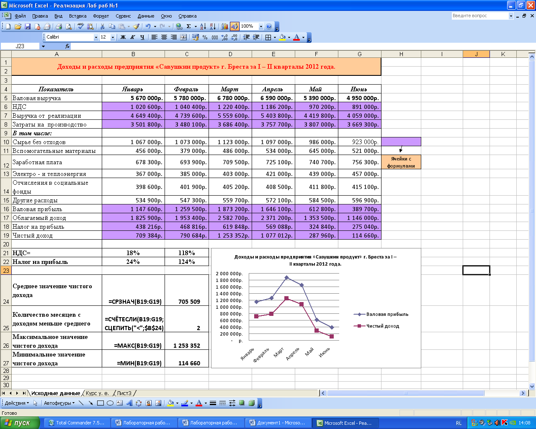Go to last sheet navigation button
The height and width of the screenshot is (429, 536).
pyautogui.click(x=24, y=393)
